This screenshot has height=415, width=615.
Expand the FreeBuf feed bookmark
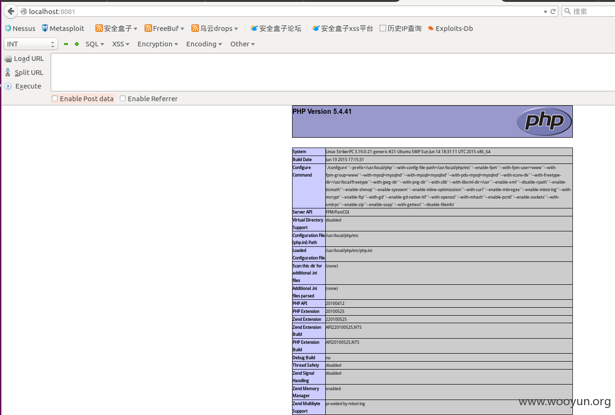tap(164, 29)
